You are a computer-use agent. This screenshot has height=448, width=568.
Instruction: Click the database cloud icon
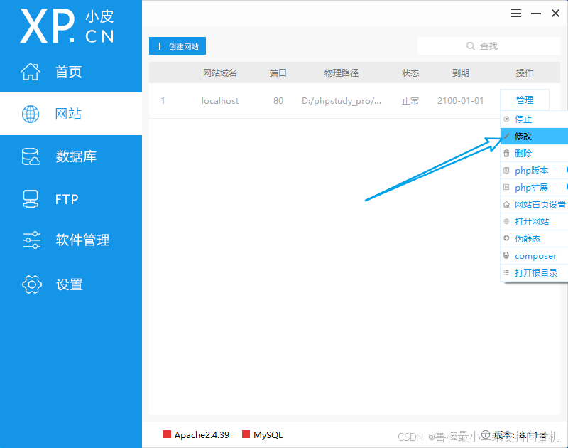pyautogui.click(x=31, y=156)
